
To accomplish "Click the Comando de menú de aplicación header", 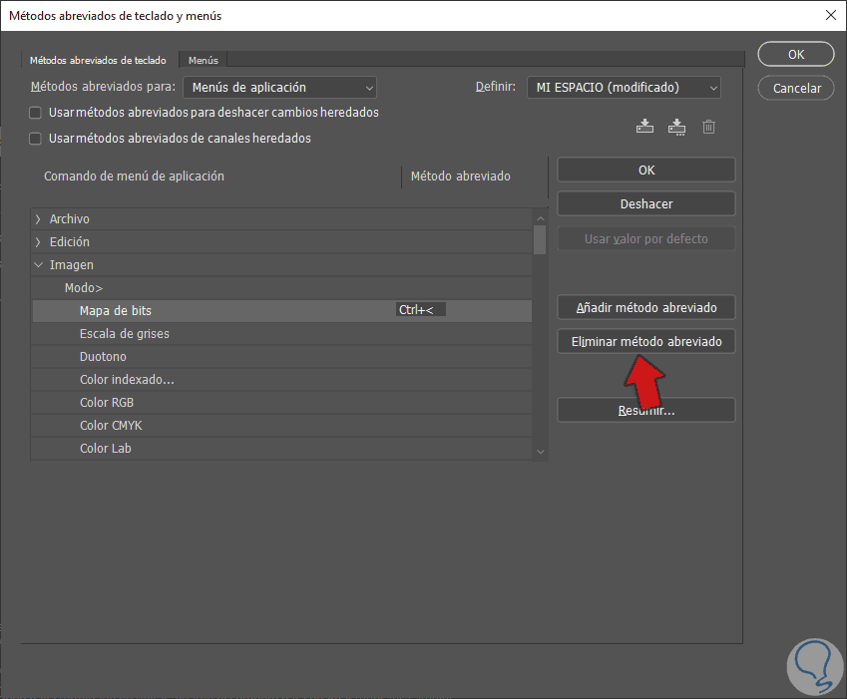I will coord(134,176).
